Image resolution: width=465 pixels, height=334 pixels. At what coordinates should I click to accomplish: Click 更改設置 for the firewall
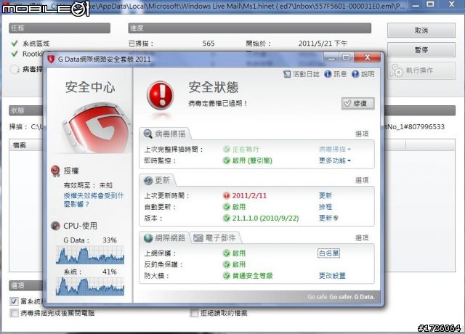tap(332, 276)
